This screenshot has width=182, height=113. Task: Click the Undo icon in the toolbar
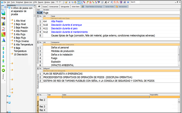coord(57,2)
